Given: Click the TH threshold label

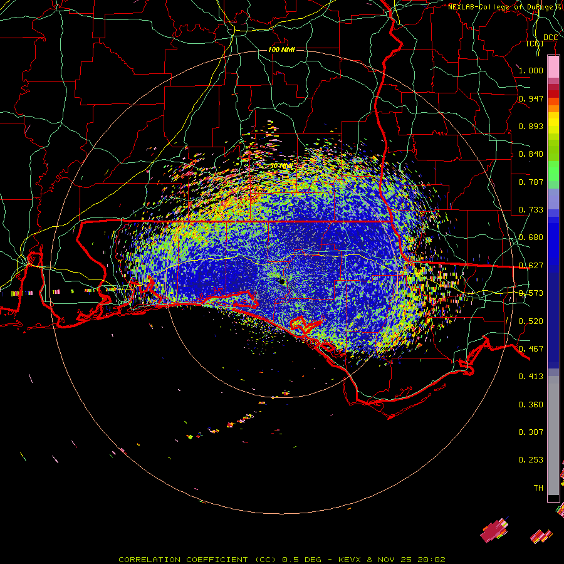Looking at the screenshot, I should coord(538,488).
